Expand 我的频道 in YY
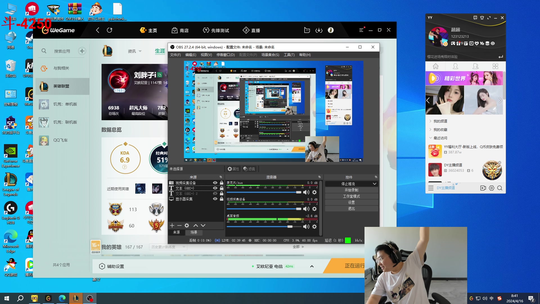Screen dimensions: 540x304 pyautogui.click(x=430, y=121)
